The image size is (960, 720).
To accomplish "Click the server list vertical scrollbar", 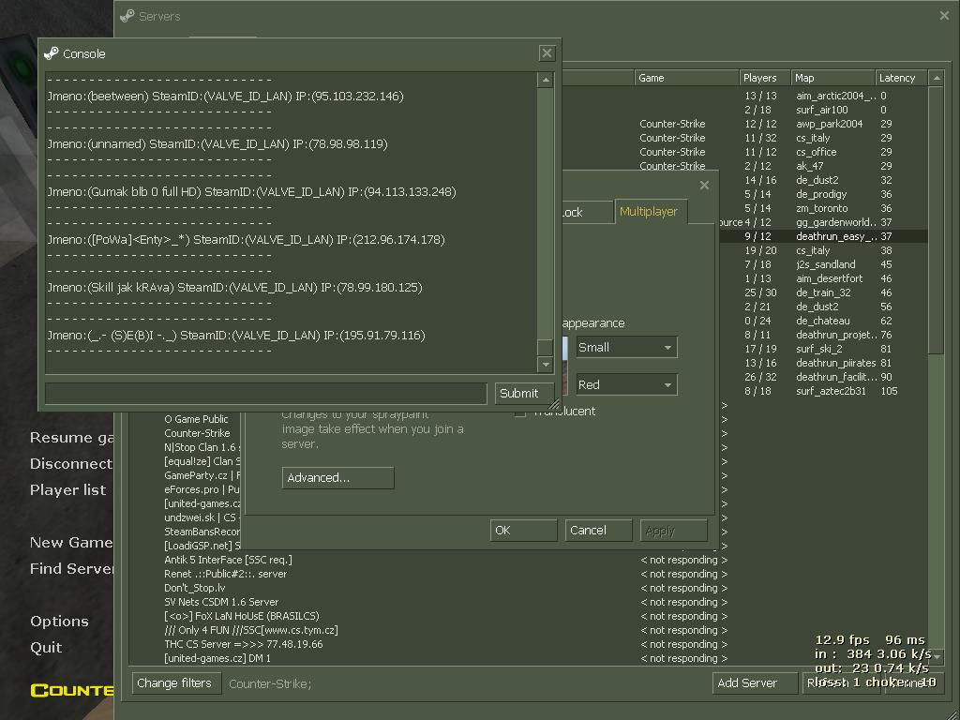I will pyautogui.click(x=936, y=220).
